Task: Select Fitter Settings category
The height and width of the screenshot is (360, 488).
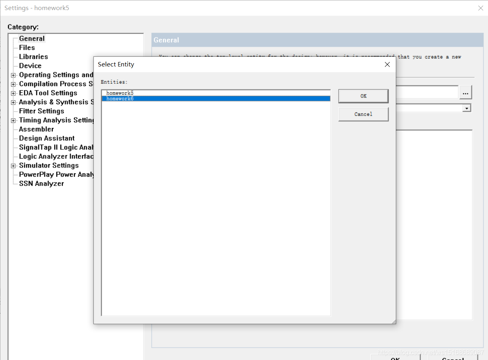Action: [41, 111]
